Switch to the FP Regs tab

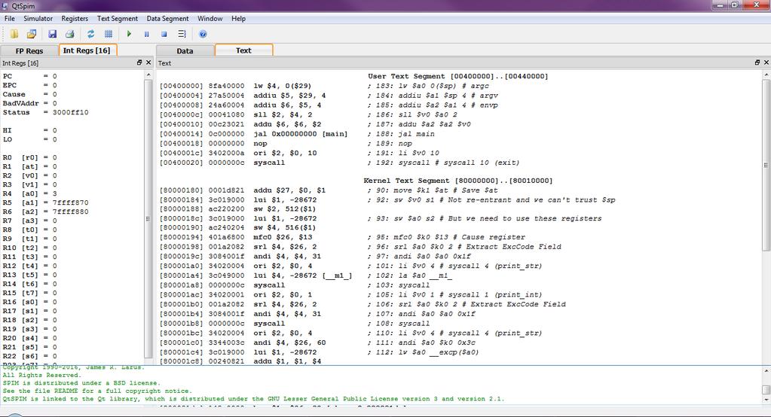[29, 50]
